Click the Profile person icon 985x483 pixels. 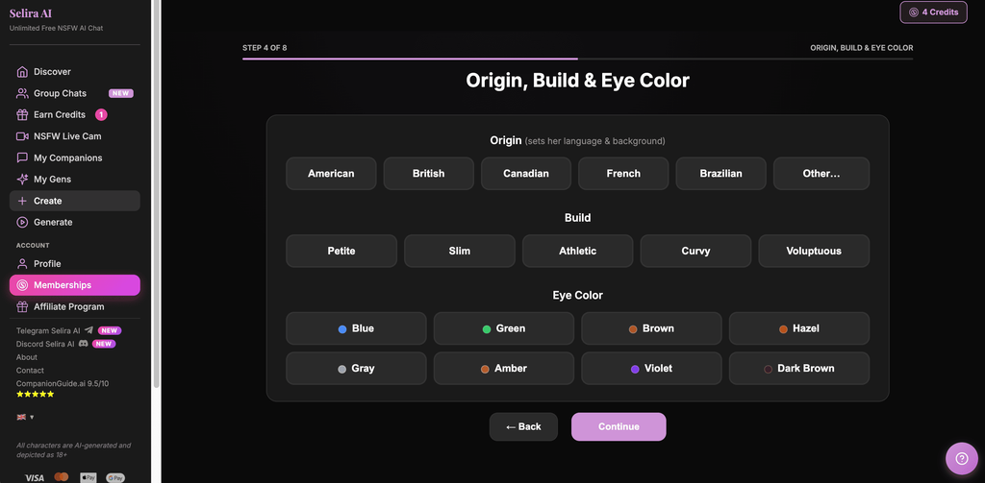tap(23, 263)
